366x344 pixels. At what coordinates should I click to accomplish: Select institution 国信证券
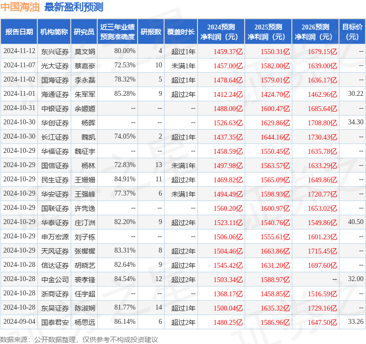[x=55, y=166]
